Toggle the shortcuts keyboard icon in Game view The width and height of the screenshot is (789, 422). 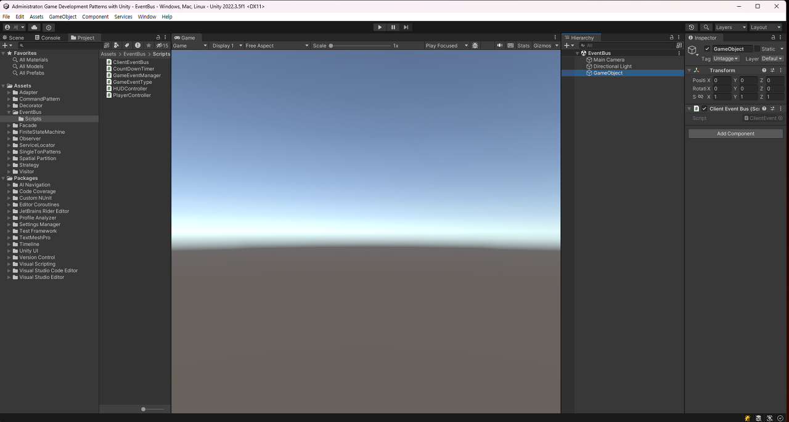[510, 46]
